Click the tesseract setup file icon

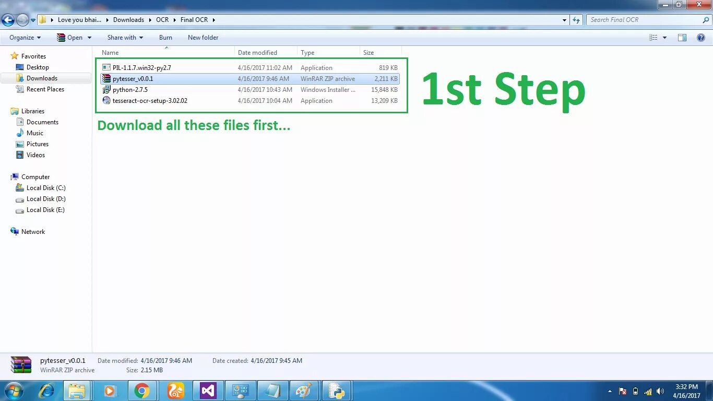tap(106, 101)
